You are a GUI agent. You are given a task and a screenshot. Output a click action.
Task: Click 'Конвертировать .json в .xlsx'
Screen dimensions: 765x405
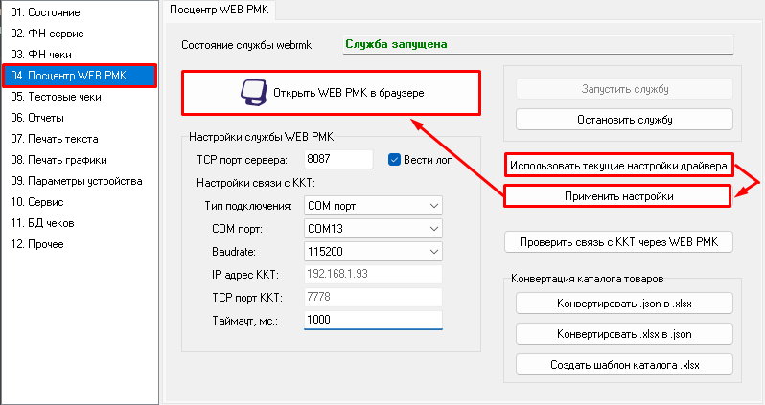click(x=624, y=304)
